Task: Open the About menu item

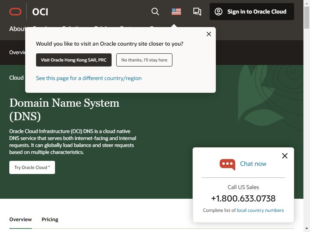Action: 17,29
